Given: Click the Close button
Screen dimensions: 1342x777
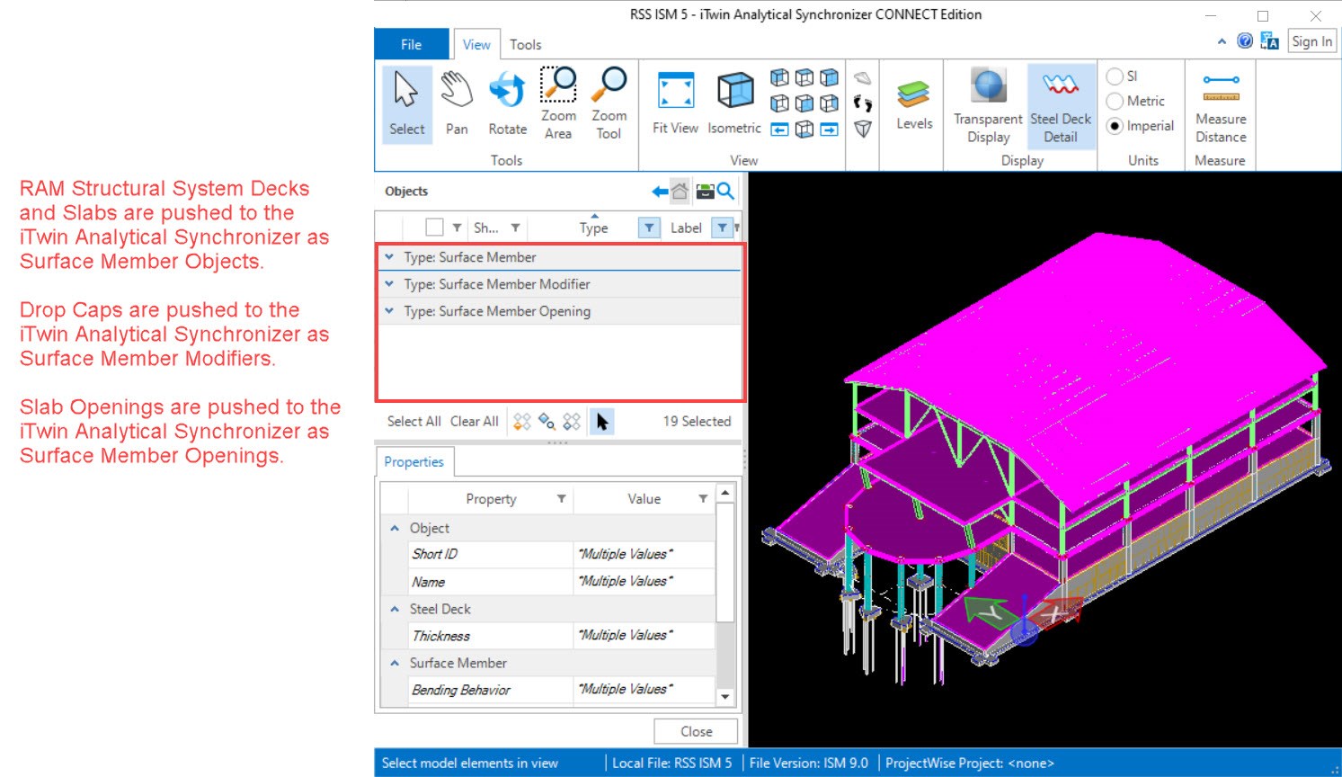Looking at the screenshot, I should coord(696,731).
